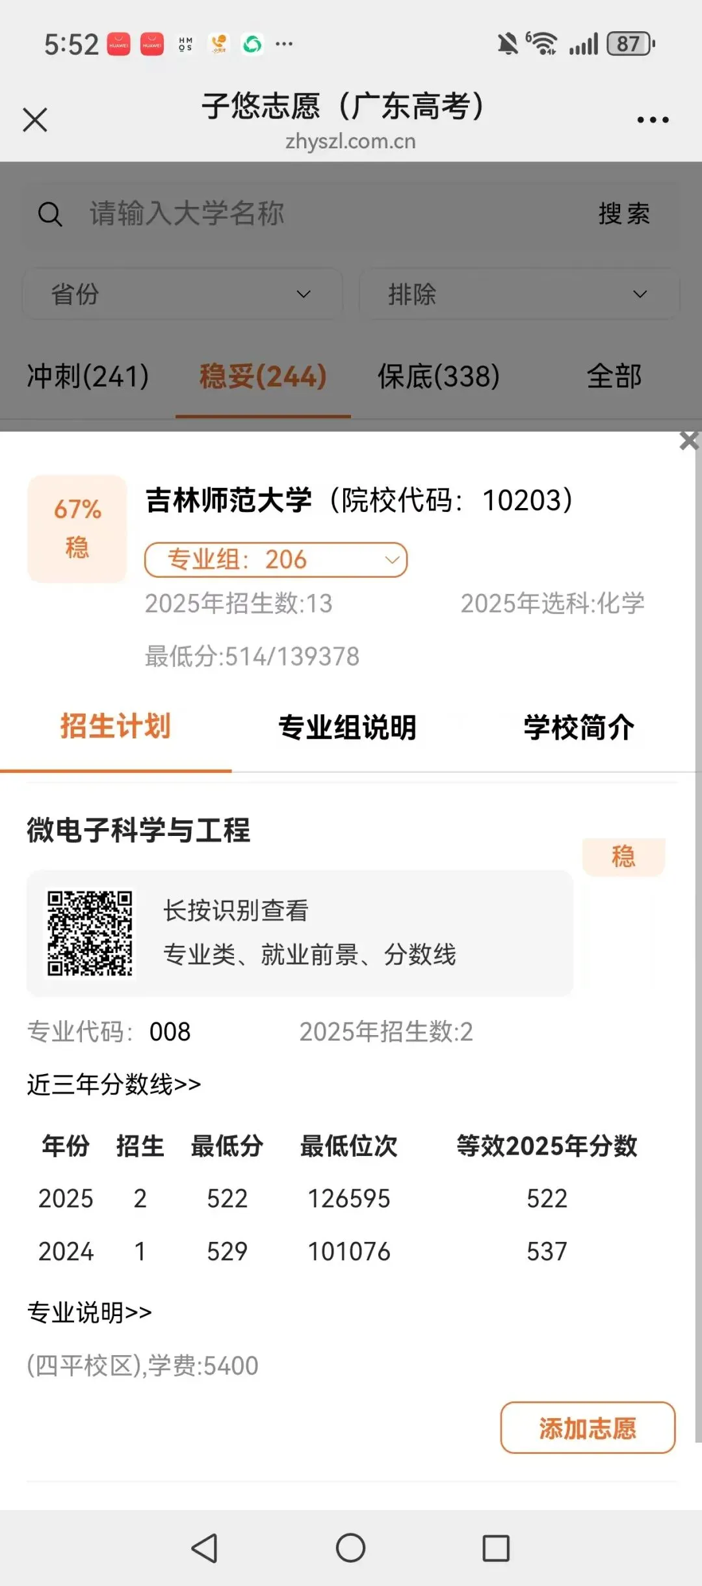Switch to the 冲刺(241) tab
The image size is (702, 1586).
(x=88, y=376)
